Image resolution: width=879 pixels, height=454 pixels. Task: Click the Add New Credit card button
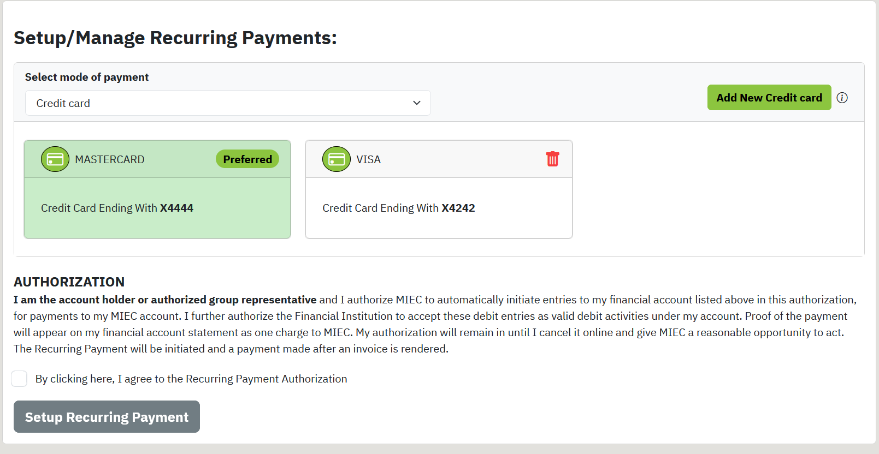click(769, 97)
